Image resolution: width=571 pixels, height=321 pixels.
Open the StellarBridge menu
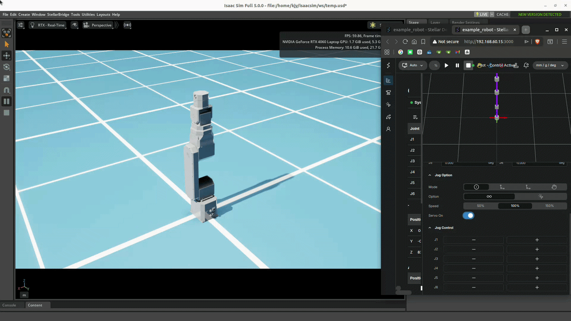click(x=58, y=15)
